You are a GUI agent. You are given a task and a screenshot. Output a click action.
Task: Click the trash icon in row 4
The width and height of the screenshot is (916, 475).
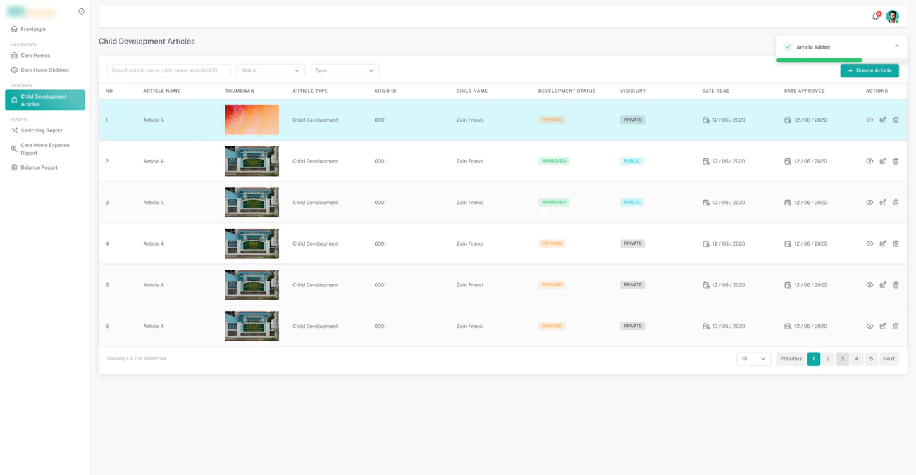coord(896,243)
